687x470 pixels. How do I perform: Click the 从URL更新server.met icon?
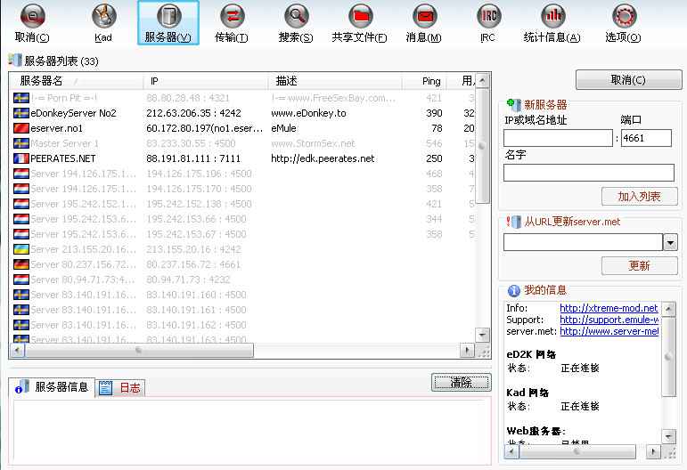513,222
